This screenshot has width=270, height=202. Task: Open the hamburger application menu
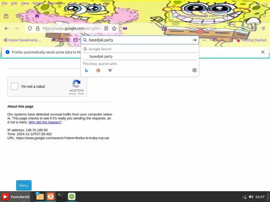(x=263, y=28)
